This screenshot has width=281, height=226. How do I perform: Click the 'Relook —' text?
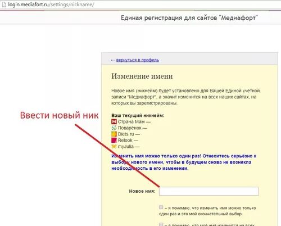click(x=128, y=141)
